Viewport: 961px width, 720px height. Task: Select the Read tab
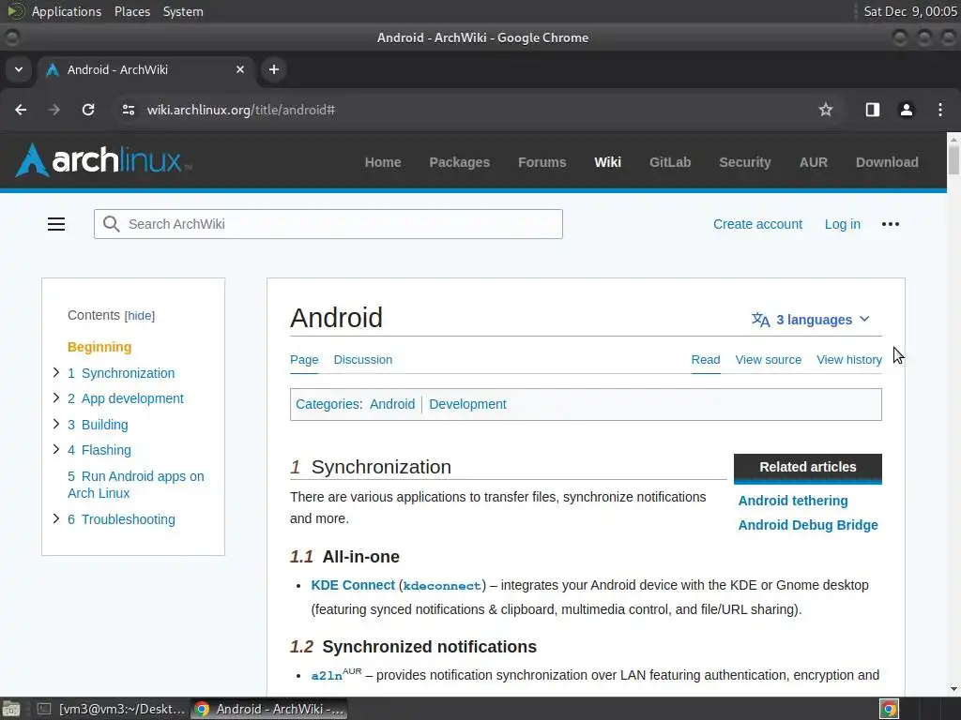[706, 360]
